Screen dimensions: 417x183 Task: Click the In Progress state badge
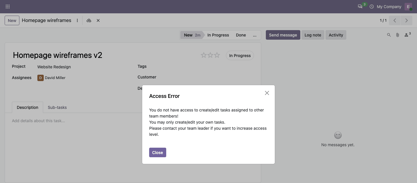pyautogui.click(x=240, y=56)
